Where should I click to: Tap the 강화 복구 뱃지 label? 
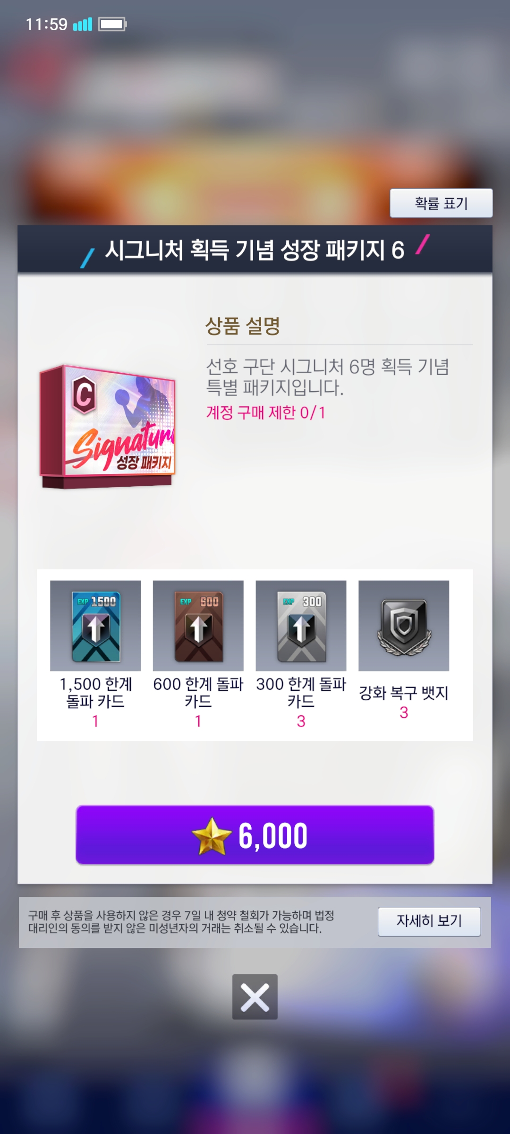(x=404, y=693)
